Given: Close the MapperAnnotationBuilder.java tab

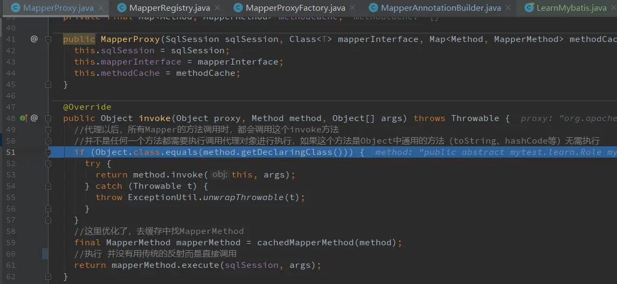Looking at the screenshot, I should coord(508,8).
